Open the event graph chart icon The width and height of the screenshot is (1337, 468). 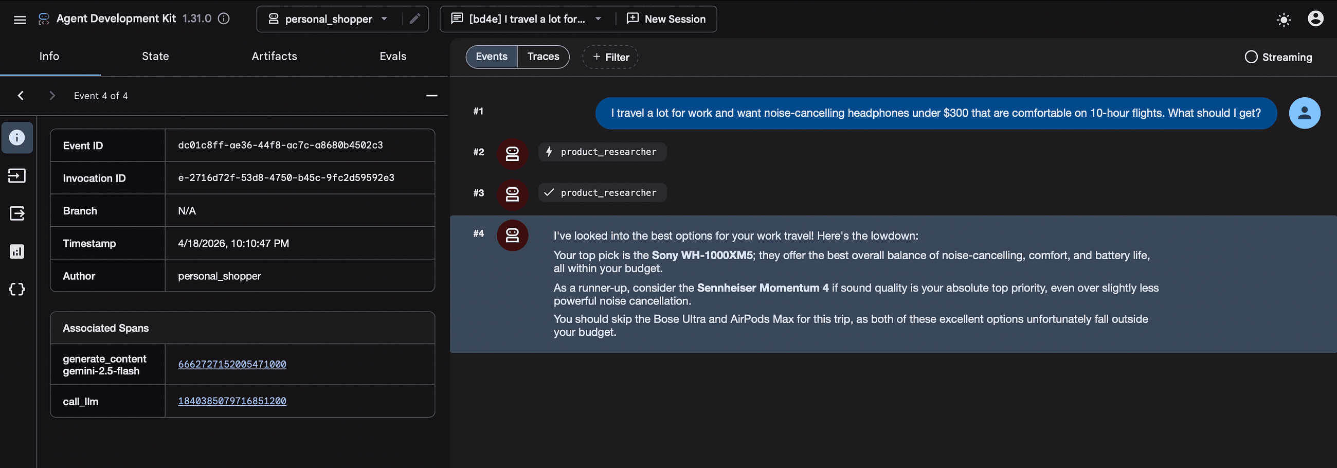pos(17,251)
